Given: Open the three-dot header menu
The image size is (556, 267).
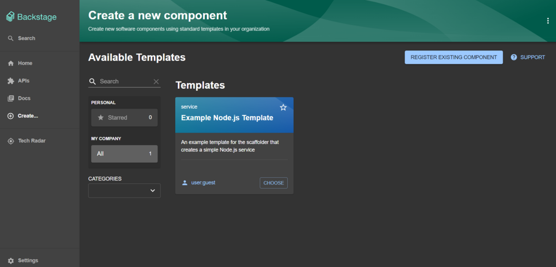Looking at the screenshot, I should pyautogui.click(x=548, y=21).
